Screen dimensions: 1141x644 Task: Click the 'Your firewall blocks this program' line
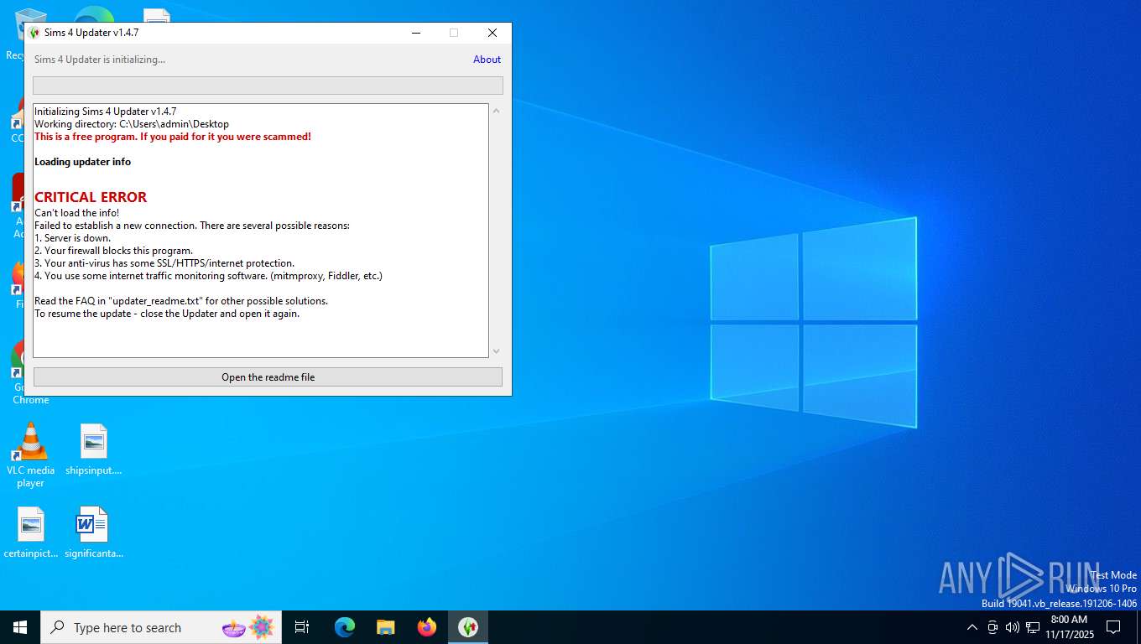coord(113,251)
